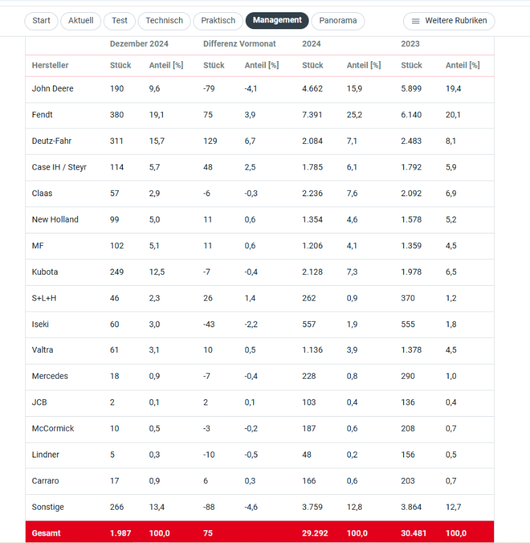Expand the Weitere Rubriken menu

449,21
